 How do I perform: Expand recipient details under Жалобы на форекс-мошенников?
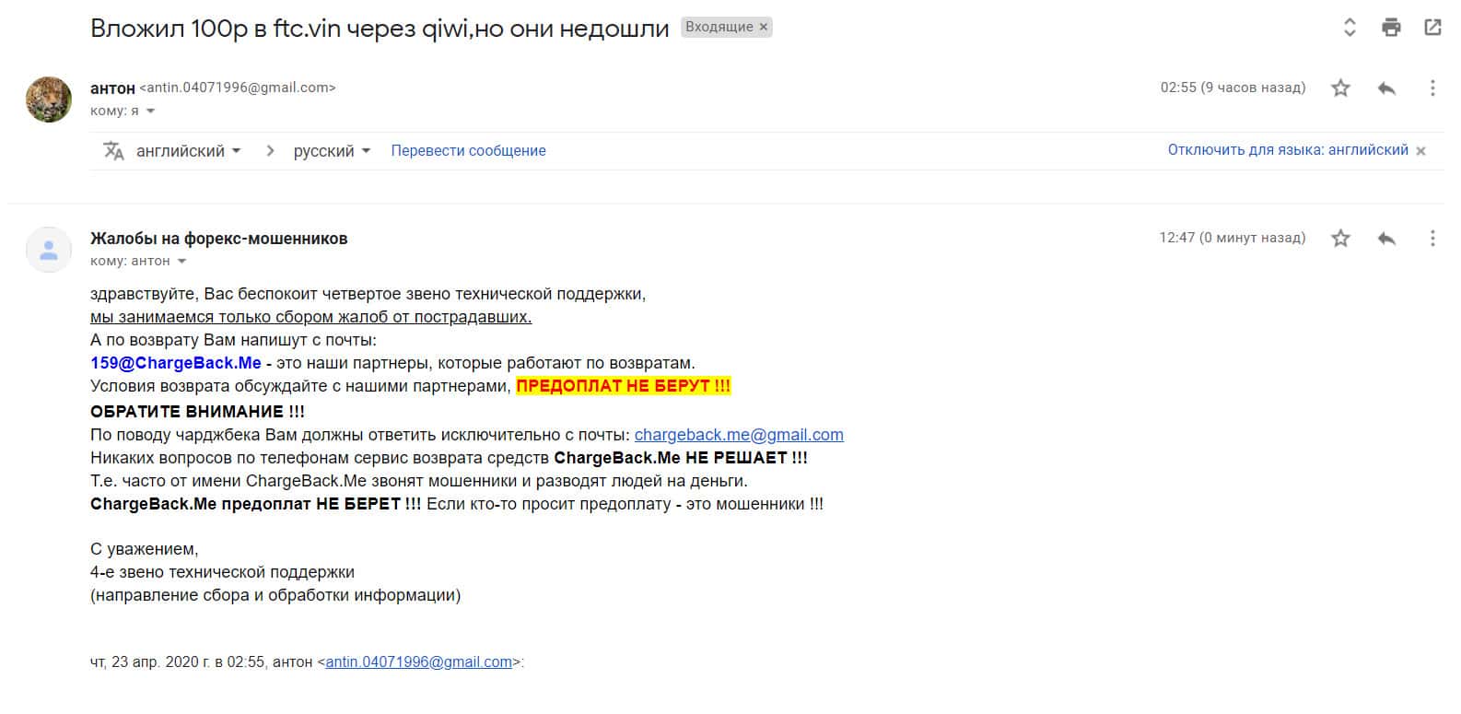point(181,262)
